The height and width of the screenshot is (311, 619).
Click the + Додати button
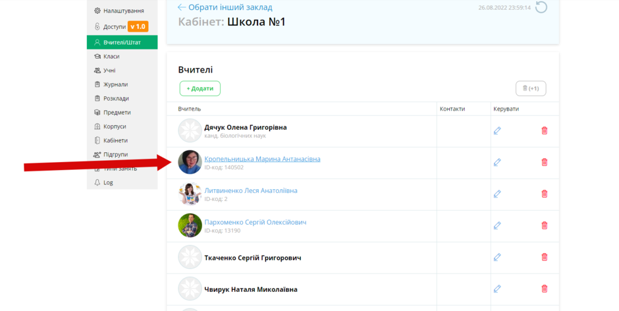click(200, 88)
